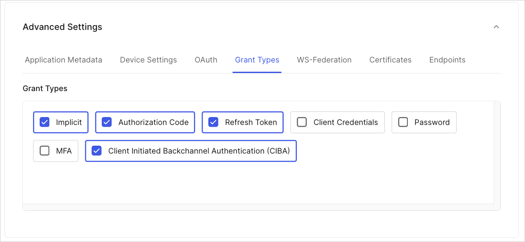Collapse the Advanced Settings section chevron
525x242 pixels.
[496, 27]
